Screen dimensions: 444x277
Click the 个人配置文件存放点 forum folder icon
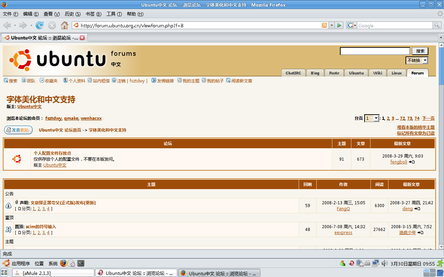pyautogui.click(x=17, y=159)
